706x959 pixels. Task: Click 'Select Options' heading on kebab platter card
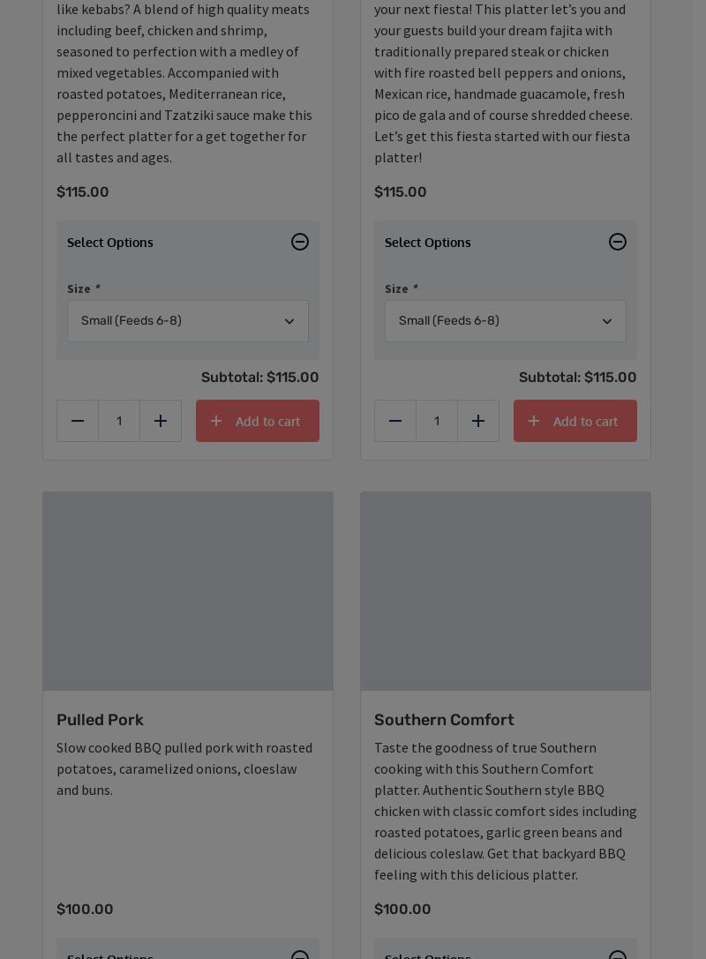[x=110, y=243]
